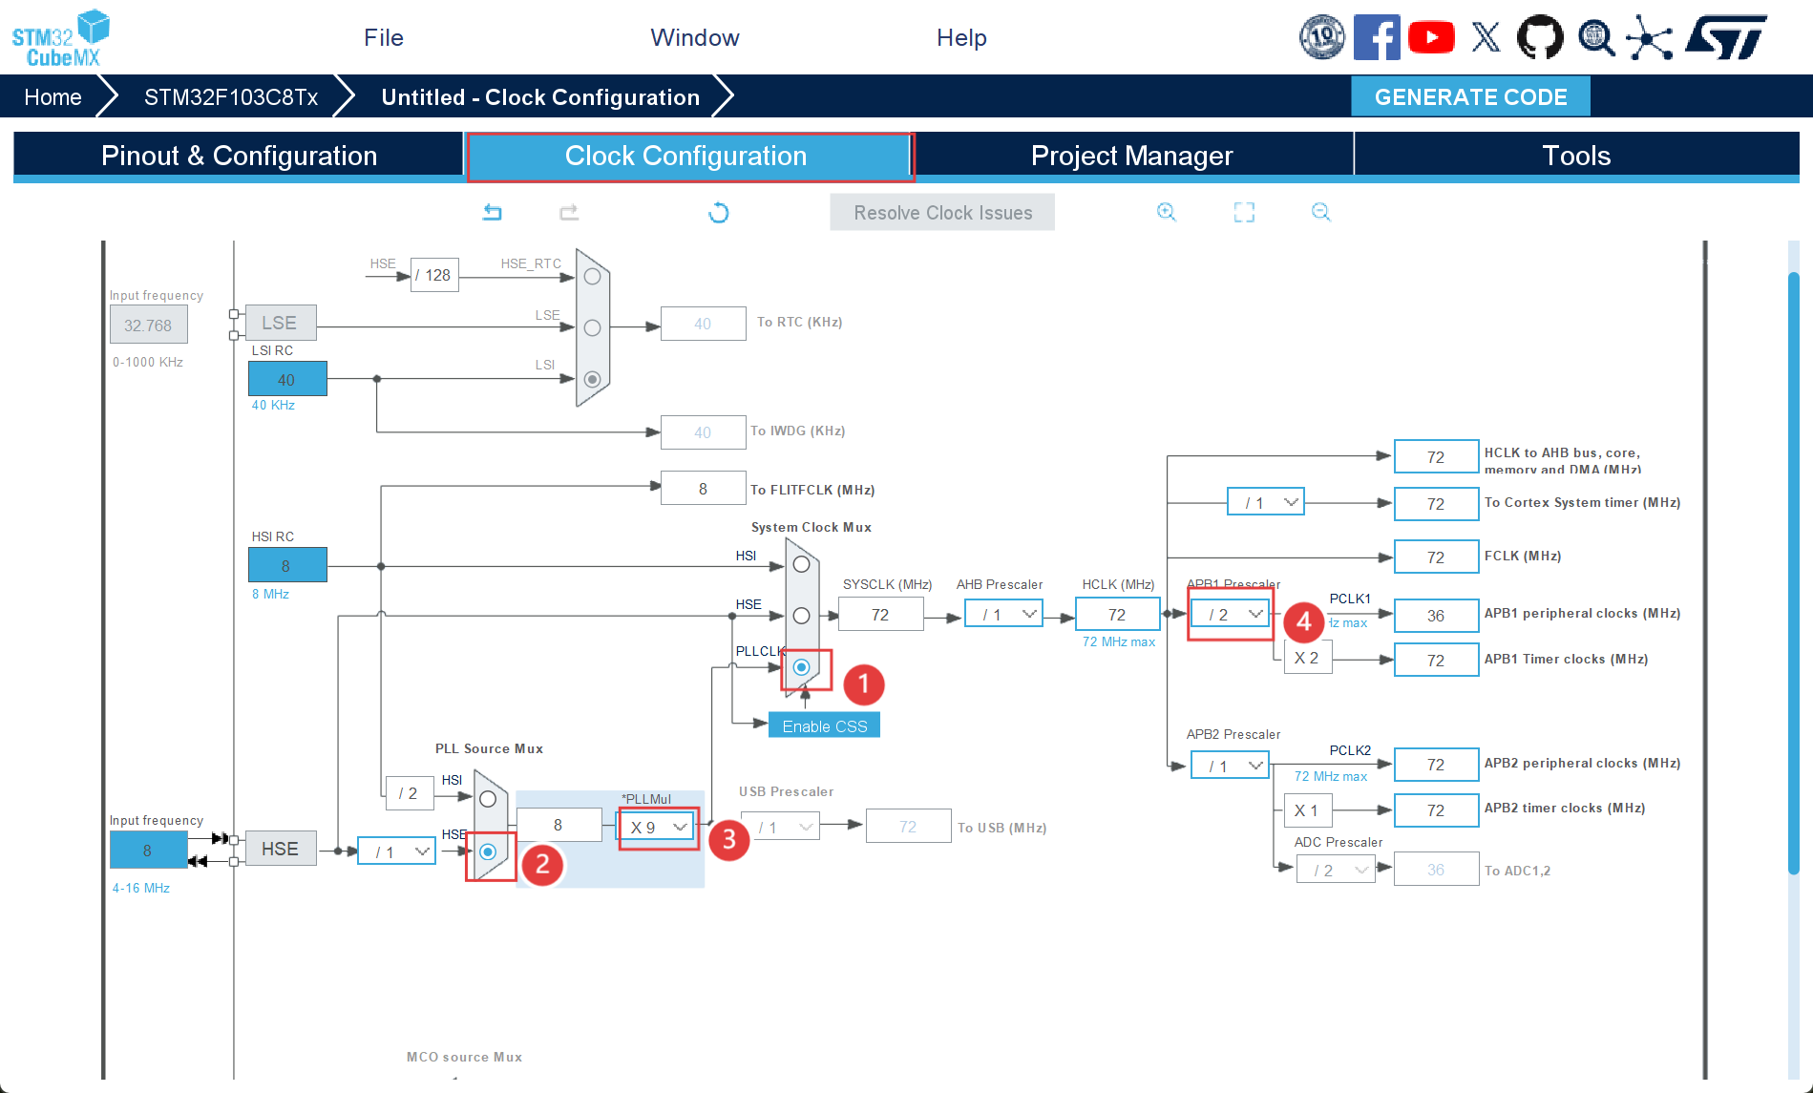Click the globe search icon
Screen dimensions: 1813x1093
coord(1595,37)
